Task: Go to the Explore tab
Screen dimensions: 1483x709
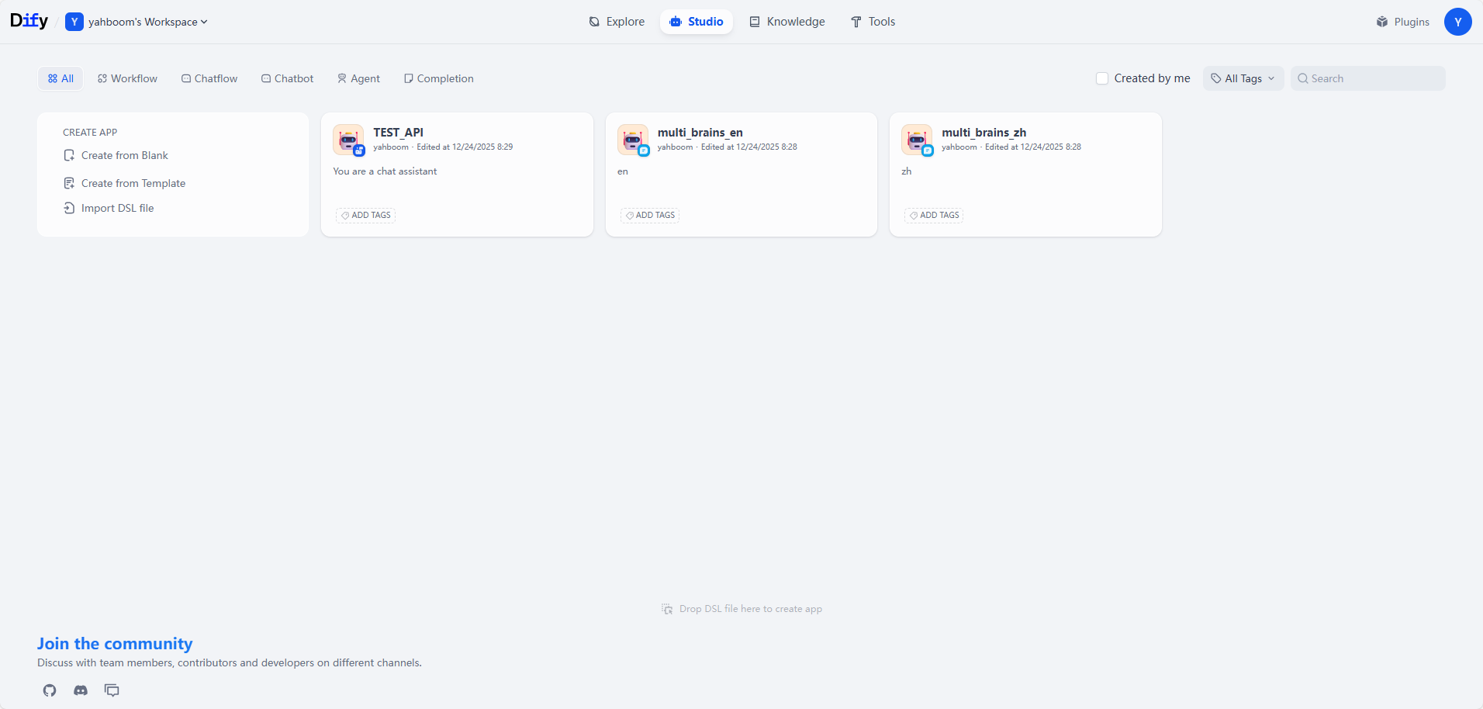Action: (617, 22)
